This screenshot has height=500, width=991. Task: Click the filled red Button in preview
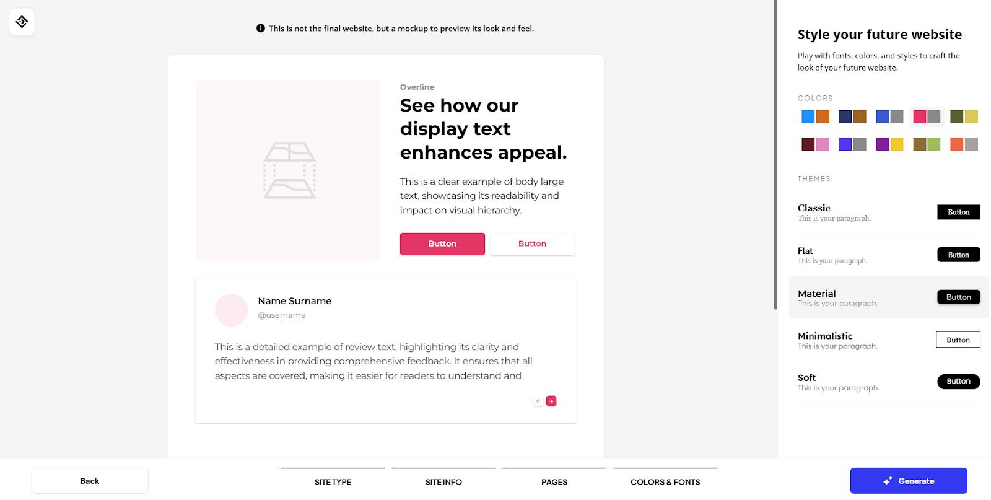(442, 244)
